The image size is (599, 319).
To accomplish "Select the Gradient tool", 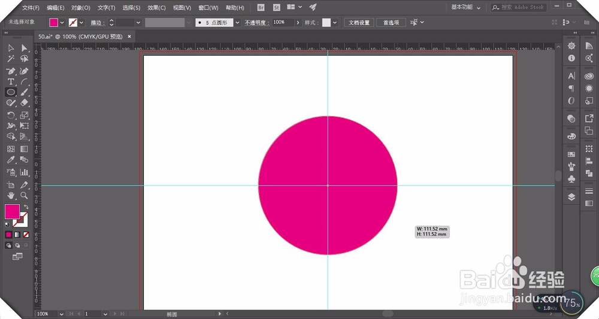I will 24,149.
